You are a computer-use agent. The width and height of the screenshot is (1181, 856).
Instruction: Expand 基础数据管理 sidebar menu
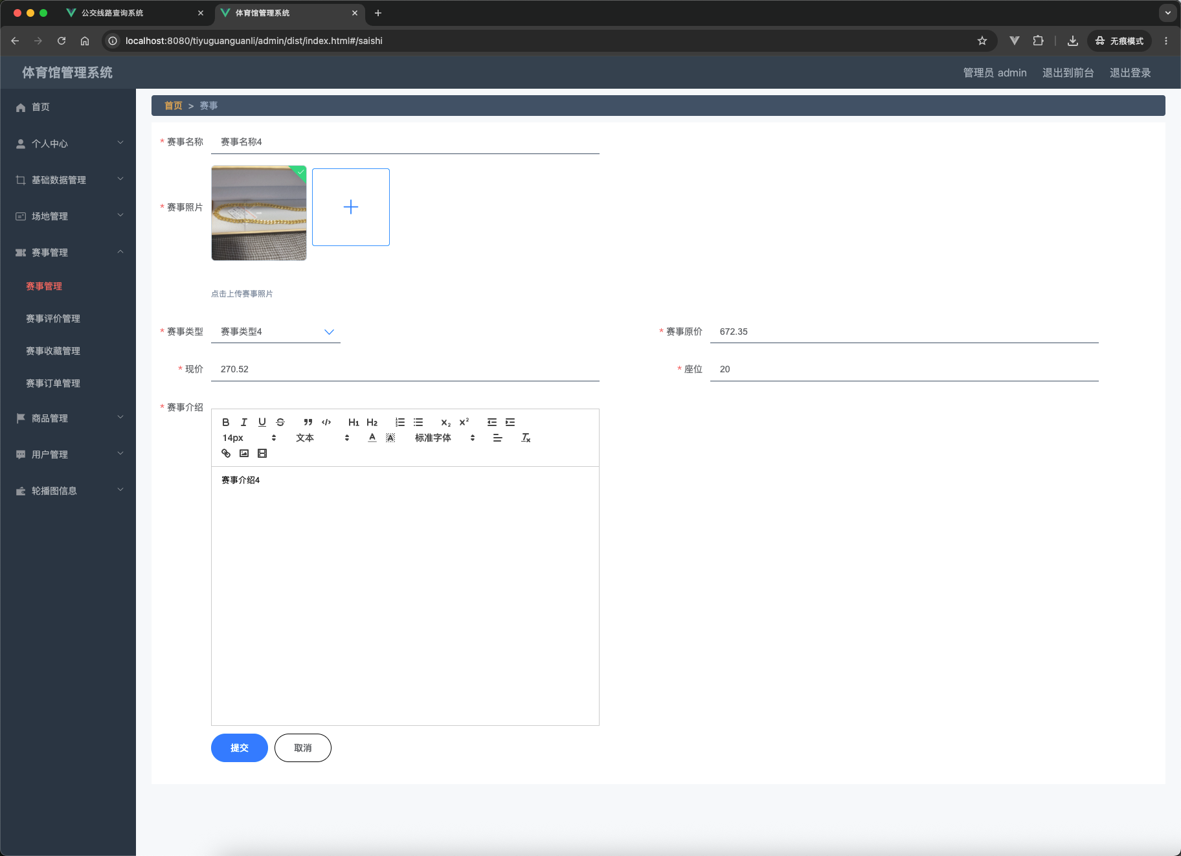[x=68, y=180]
